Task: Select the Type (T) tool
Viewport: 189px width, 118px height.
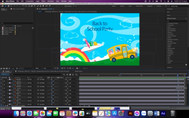Action: tap(35, 6)
